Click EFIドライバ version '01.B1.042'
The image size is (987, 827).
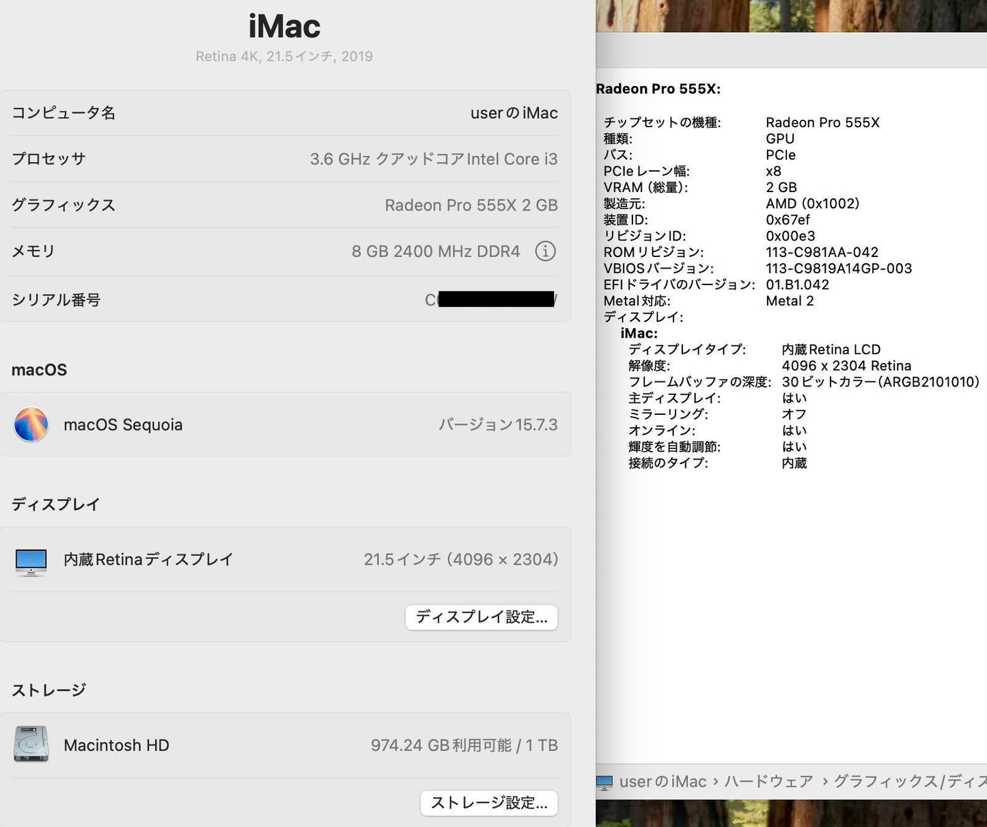tap(797, 285)
